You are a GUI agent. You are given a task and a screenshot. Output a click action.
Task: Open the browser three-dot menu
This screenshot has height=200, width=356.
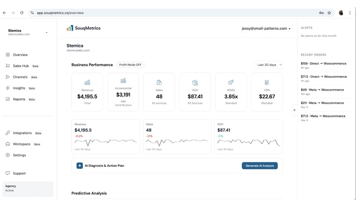click(350, 13)
